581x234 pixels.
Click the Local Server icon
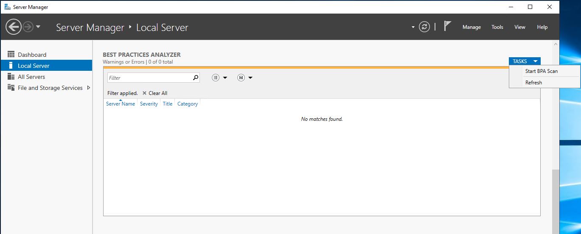(11, 66)
